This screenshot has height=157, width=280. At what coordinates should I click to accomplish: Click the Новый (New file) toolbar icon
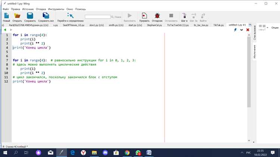6,16
